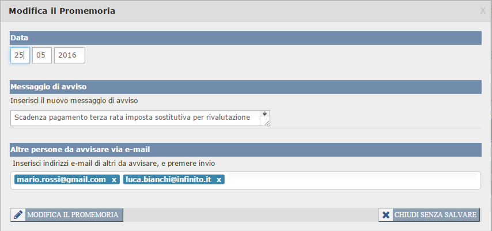This screenshot has height=231, width=492.
Task: Click the Messaggio di avviso section header
Action: pyautogui.click(x=245, y=86)
